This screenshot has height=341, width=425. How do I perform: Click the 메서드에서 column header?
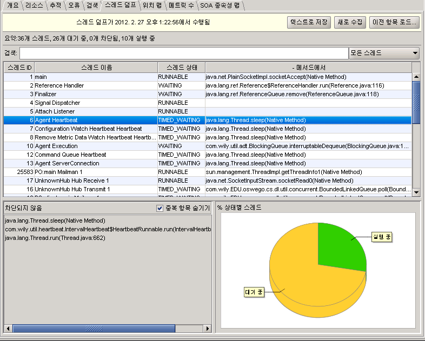(x=308, y=68)
